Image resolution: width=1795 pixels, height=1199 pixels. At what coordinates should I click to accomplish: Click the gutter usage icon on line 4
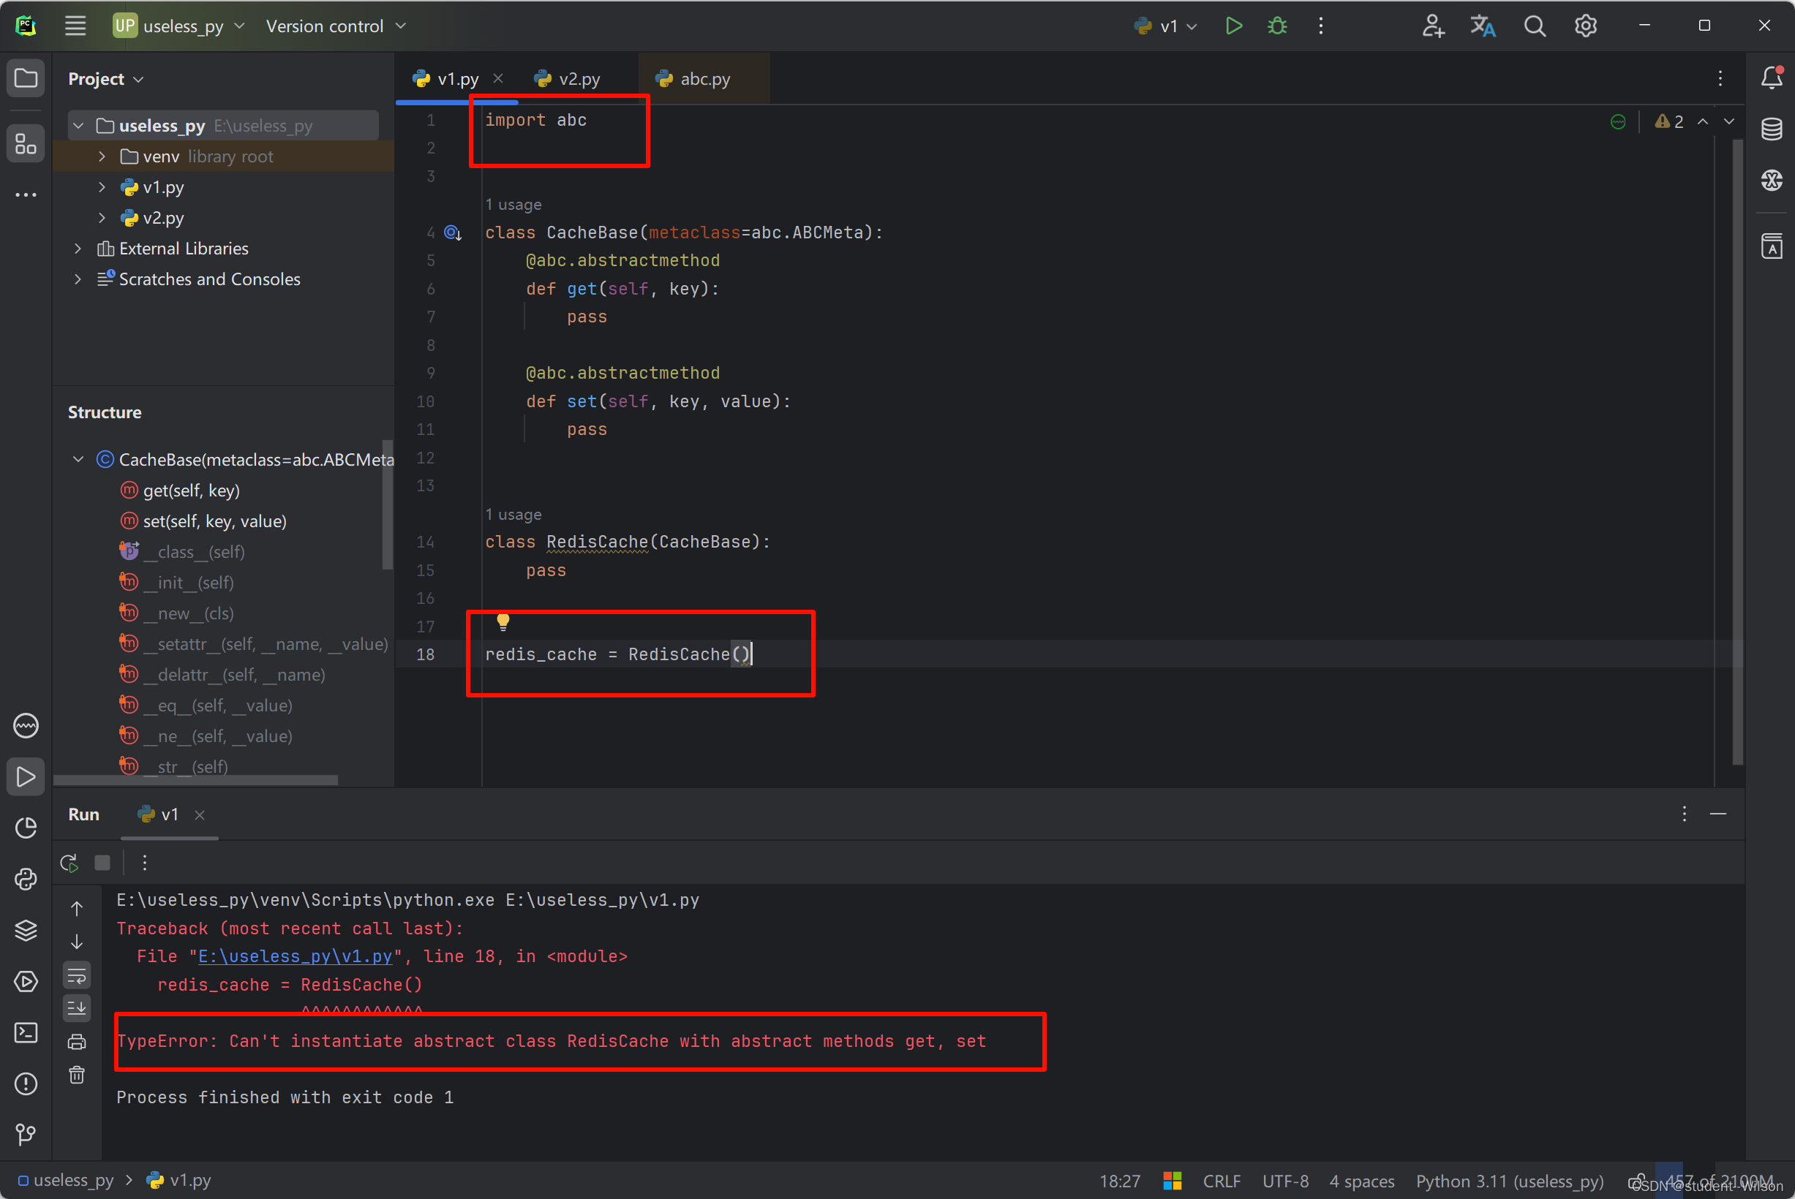[x=453, y=232]
